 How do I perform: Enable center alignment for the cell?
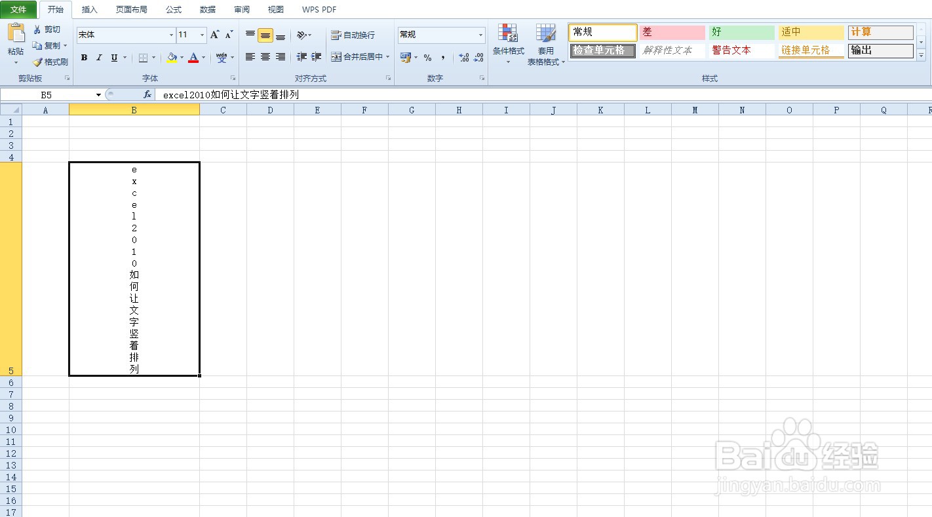pos(265,58)
